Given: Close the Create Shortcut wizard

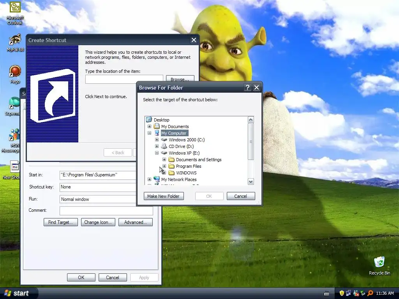Looking at the screenshot, I should (x=194, y=40).
